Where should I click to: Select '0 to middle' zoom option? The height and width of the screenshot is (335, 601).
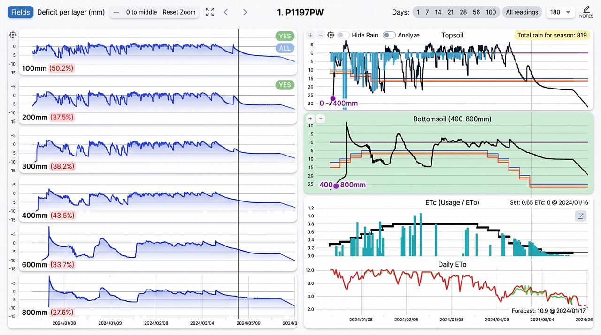click(x=141, y=12)
